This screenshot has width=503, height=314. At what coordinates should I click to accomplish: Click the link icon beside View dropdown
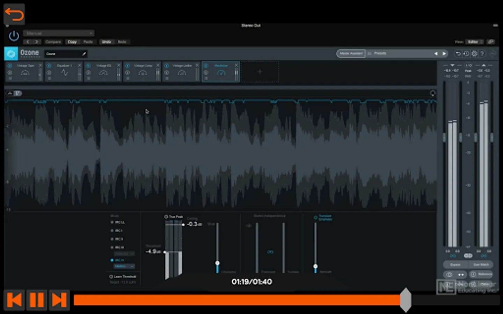point(491,42)
